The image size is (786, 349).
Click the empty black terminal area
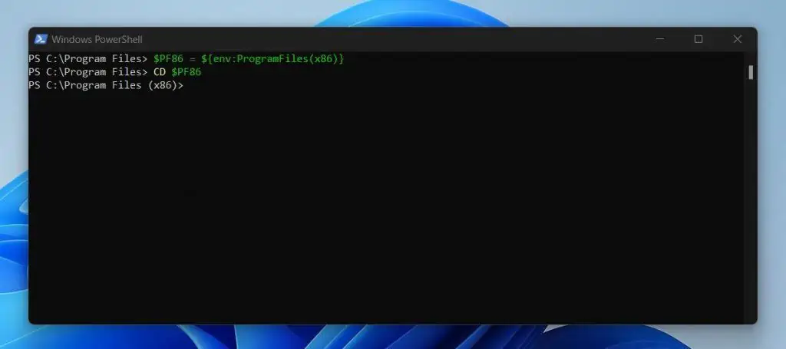click(386, 206)
